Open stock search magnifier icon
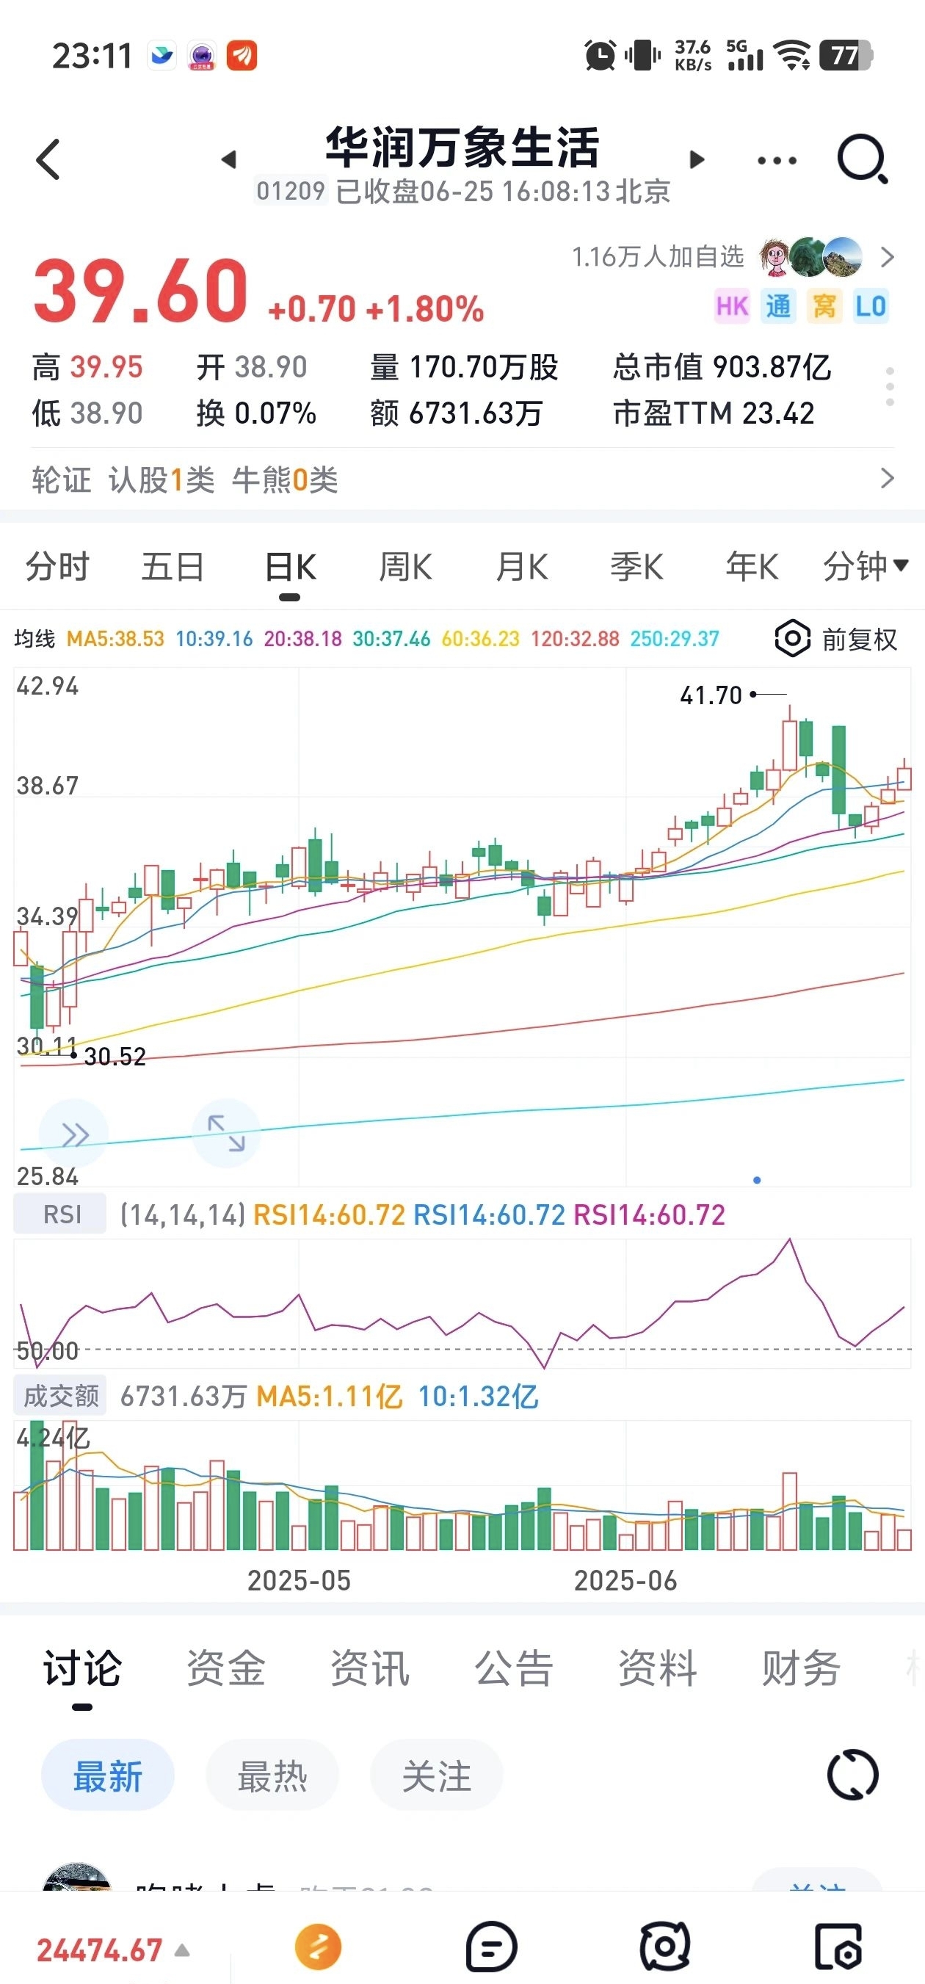925x1984 pixels. [863, 159]
